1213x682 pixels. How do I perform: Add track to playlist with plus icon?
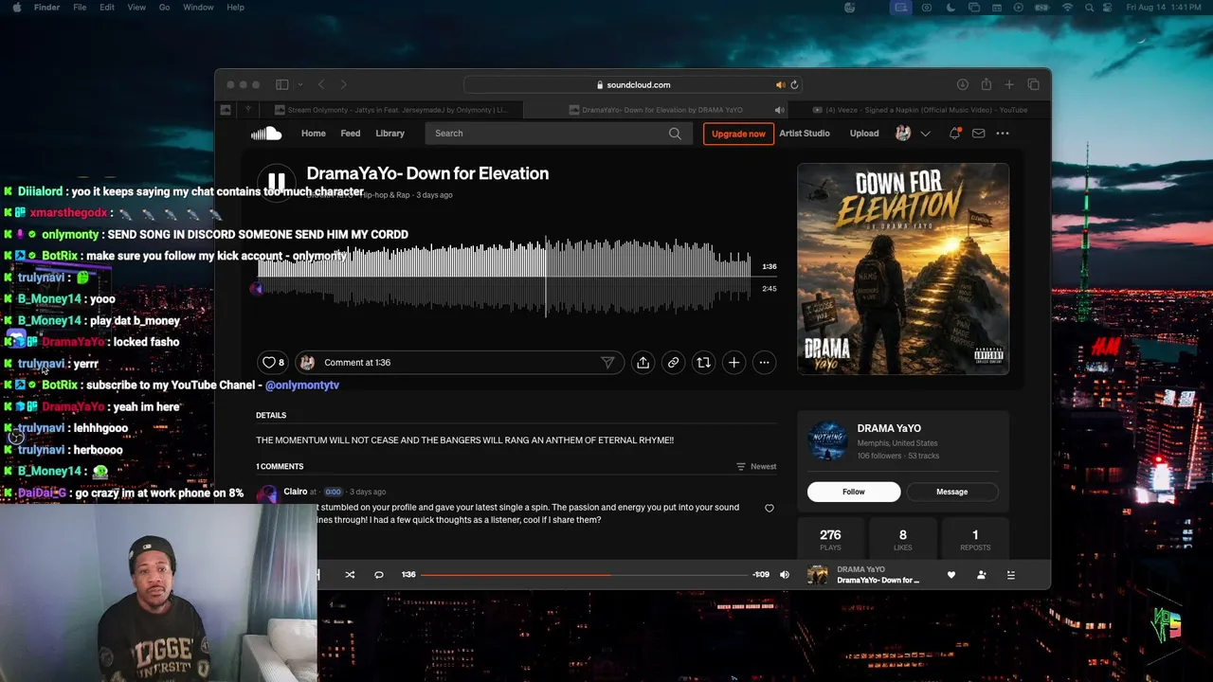click(x=733, y=362)
